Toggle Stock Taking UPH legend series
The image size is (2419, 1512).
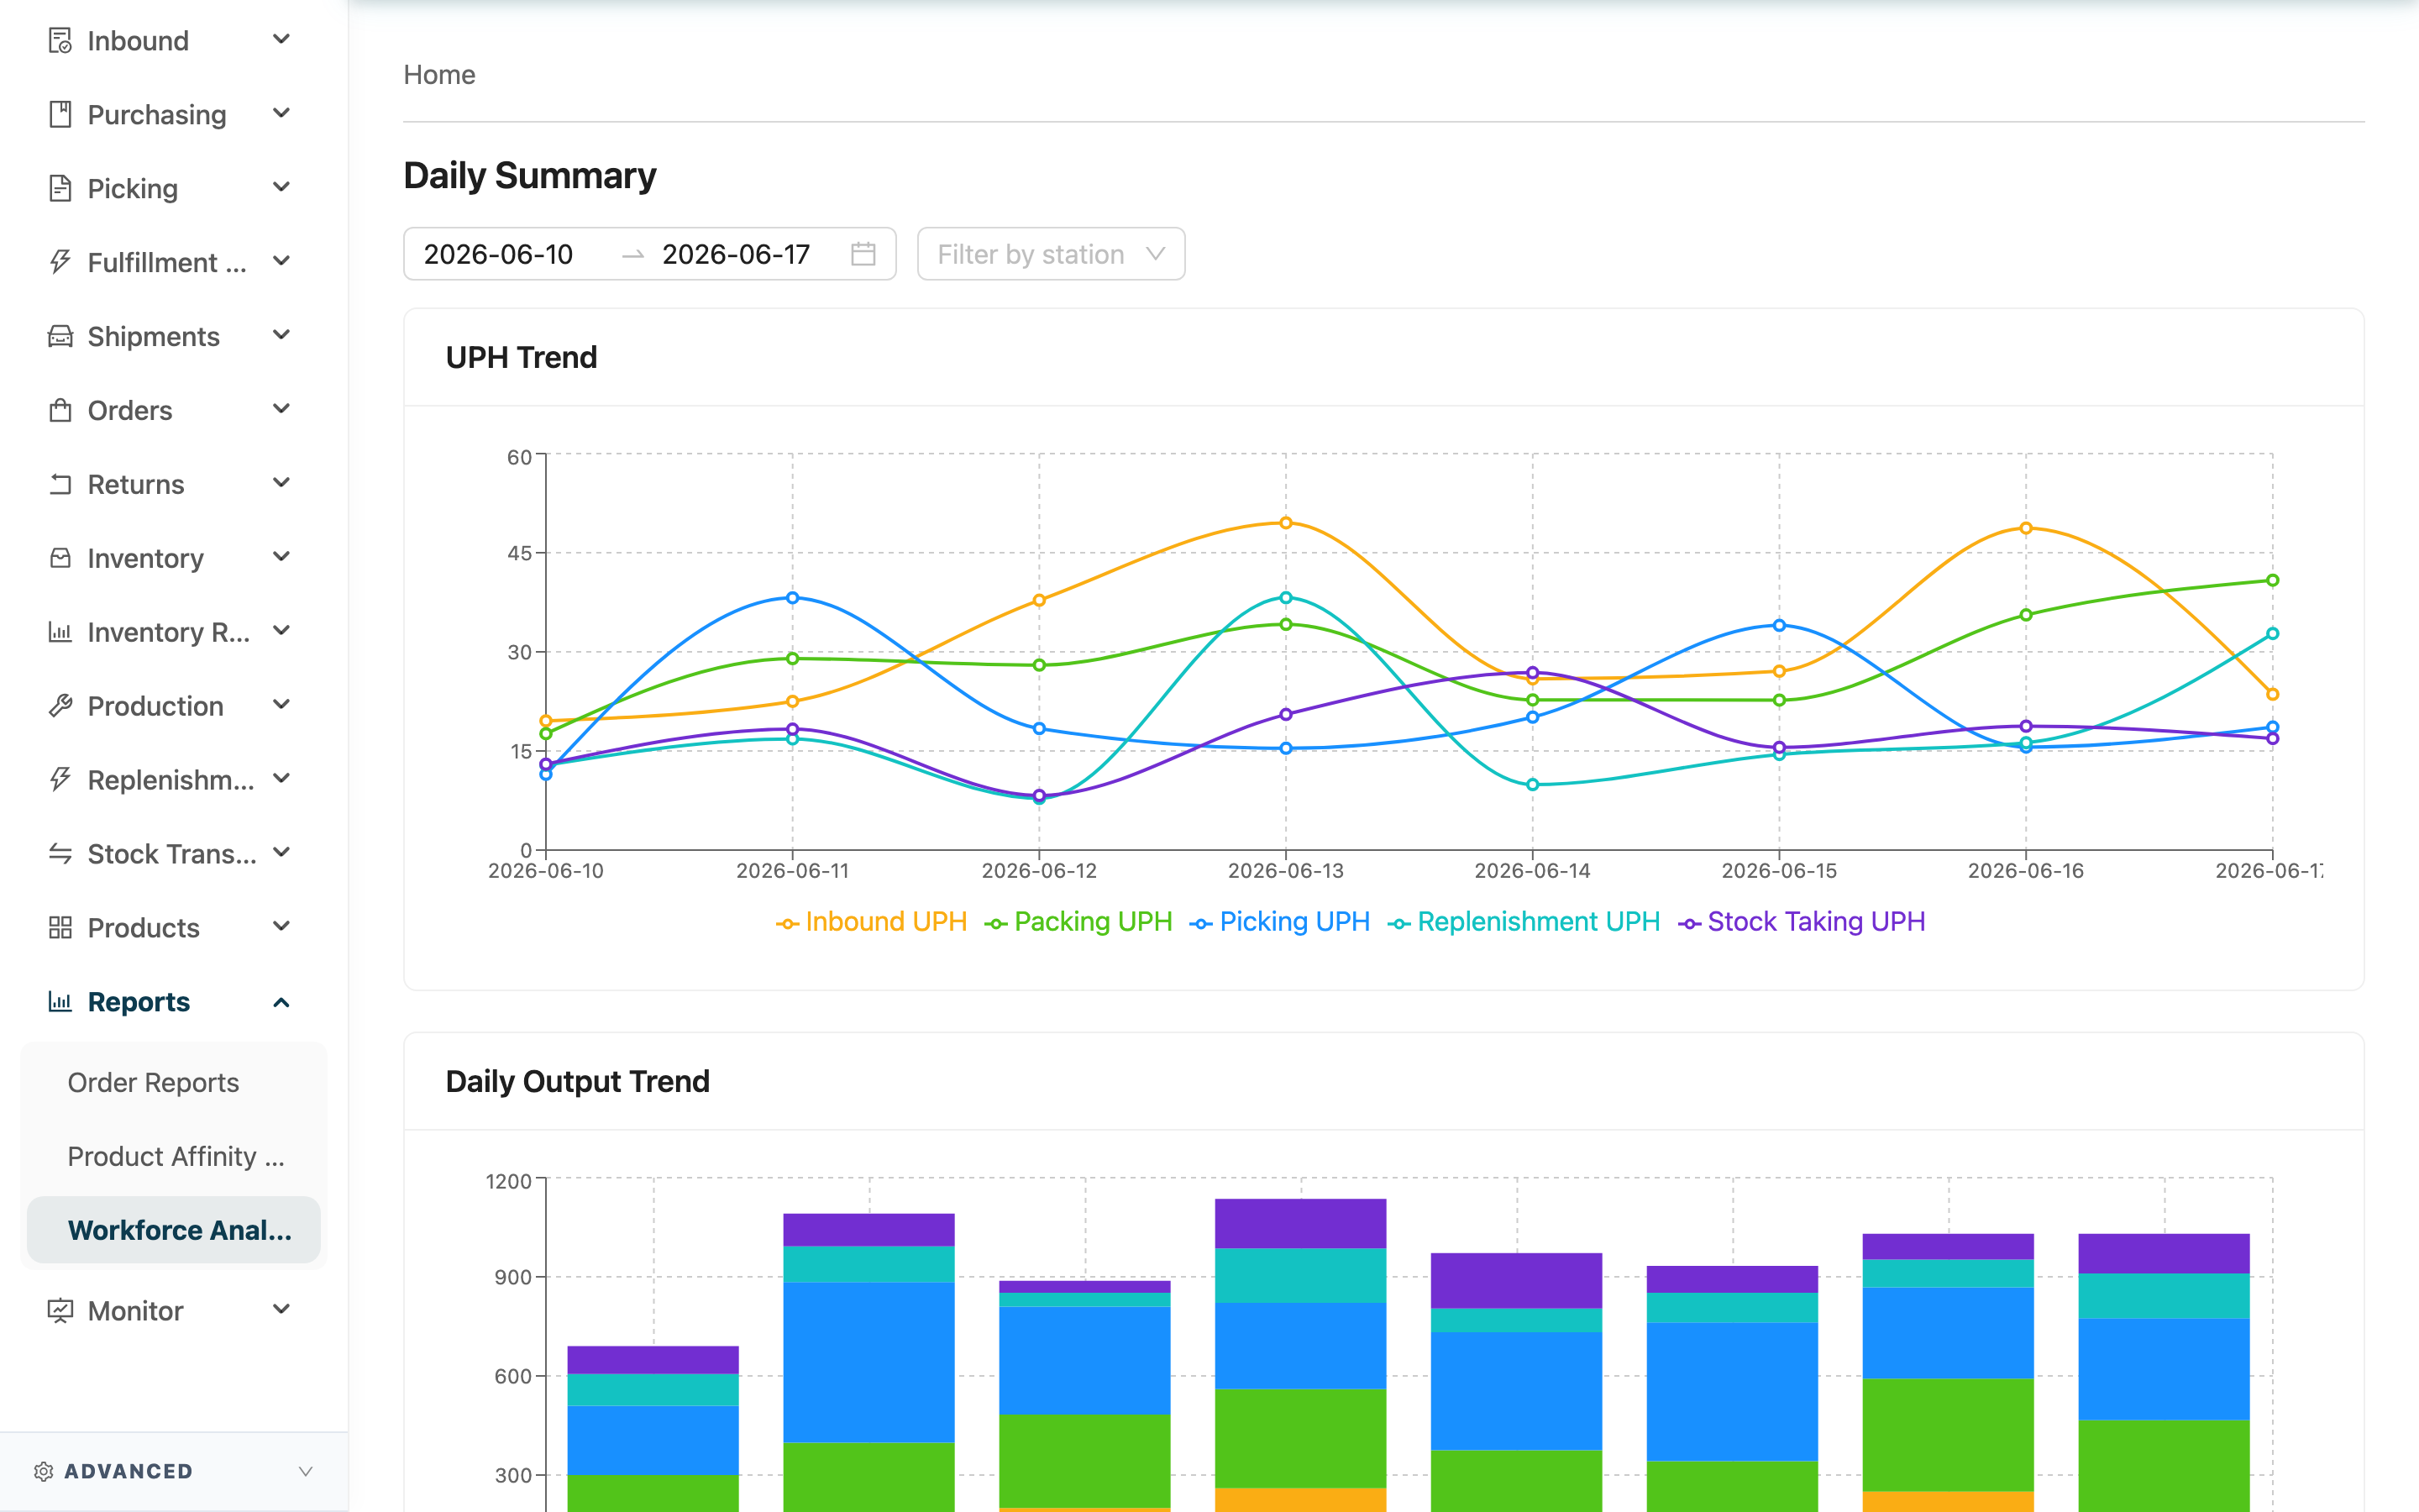pos(1802,922)
